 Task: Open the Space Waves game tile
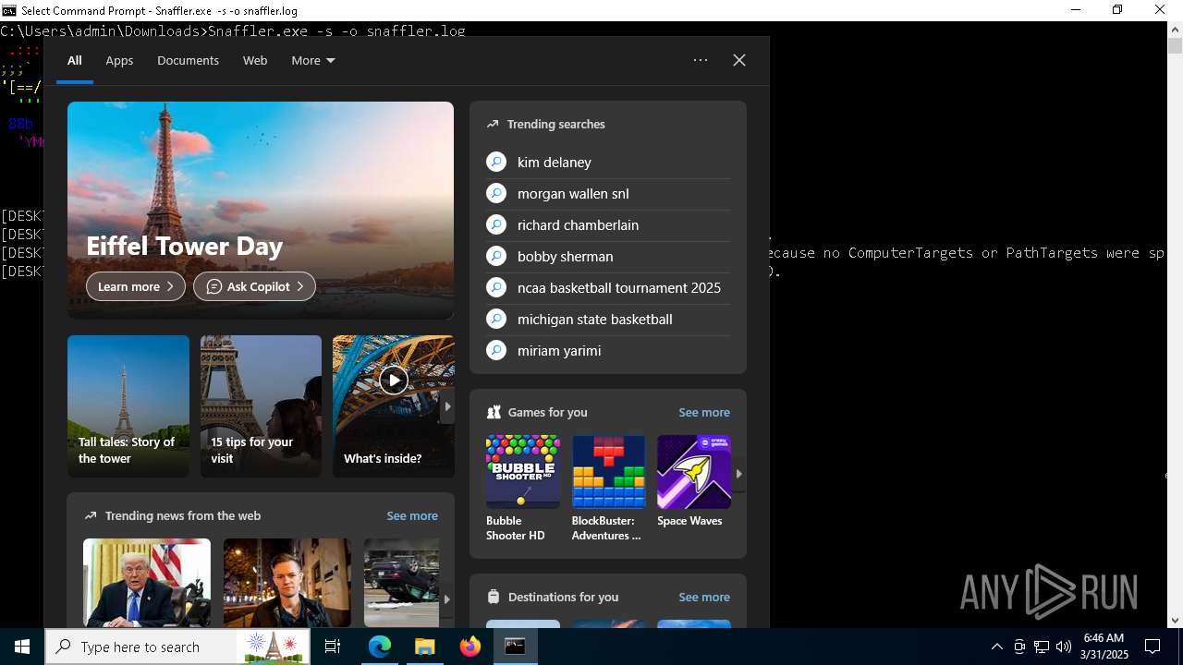coord(694,481)
